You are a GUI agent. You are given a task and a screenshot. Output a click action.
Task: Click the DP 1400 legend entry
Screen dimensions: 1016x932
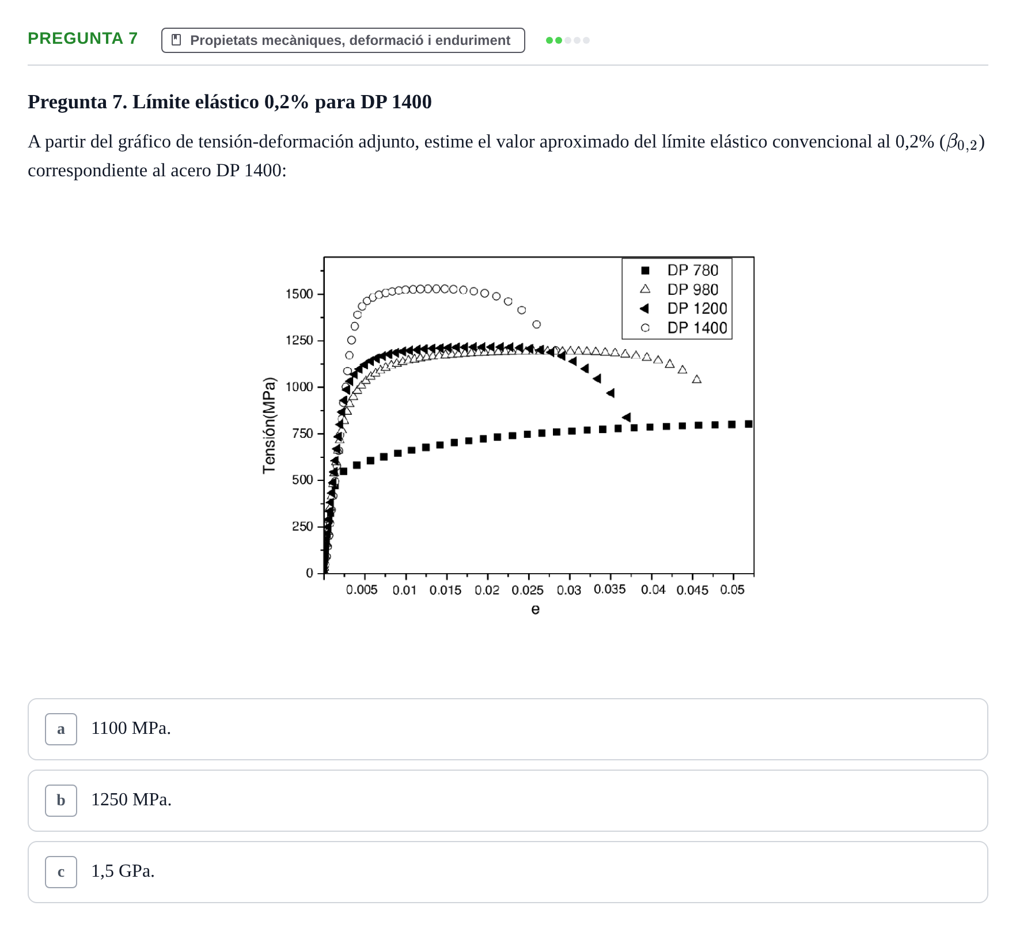click(684, 328)
